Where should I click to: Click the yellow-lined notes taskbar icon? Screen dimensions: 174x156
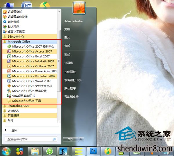point(79,151)
